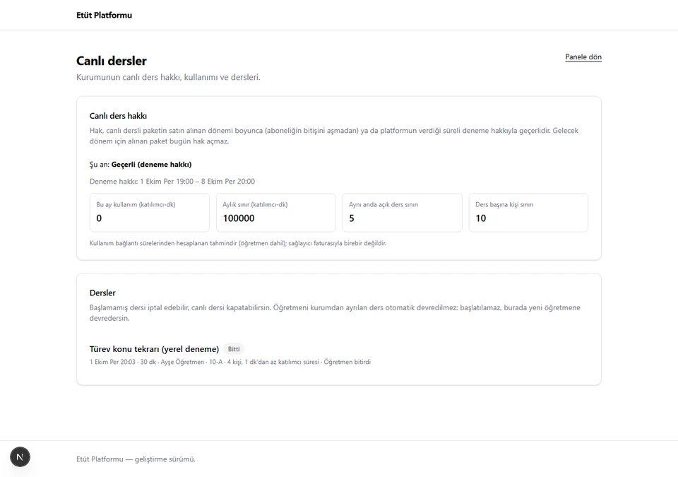Select the Deneme hakkı date range line
The image size is (678, 477).
coord(172,182)
